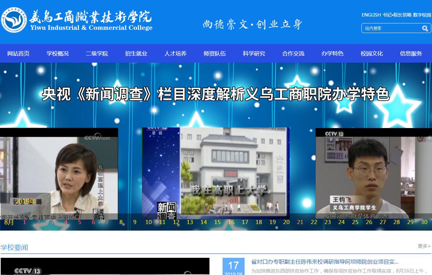Click the college logo emblem
Screen dimensions: 432x275
pyautogui.click(x=13, y=20)
